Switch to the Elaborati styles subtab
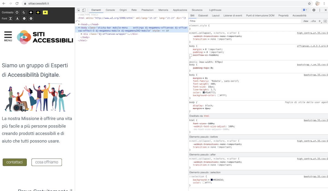This screenshot has width=328, height=191. (x=203, y=16)
